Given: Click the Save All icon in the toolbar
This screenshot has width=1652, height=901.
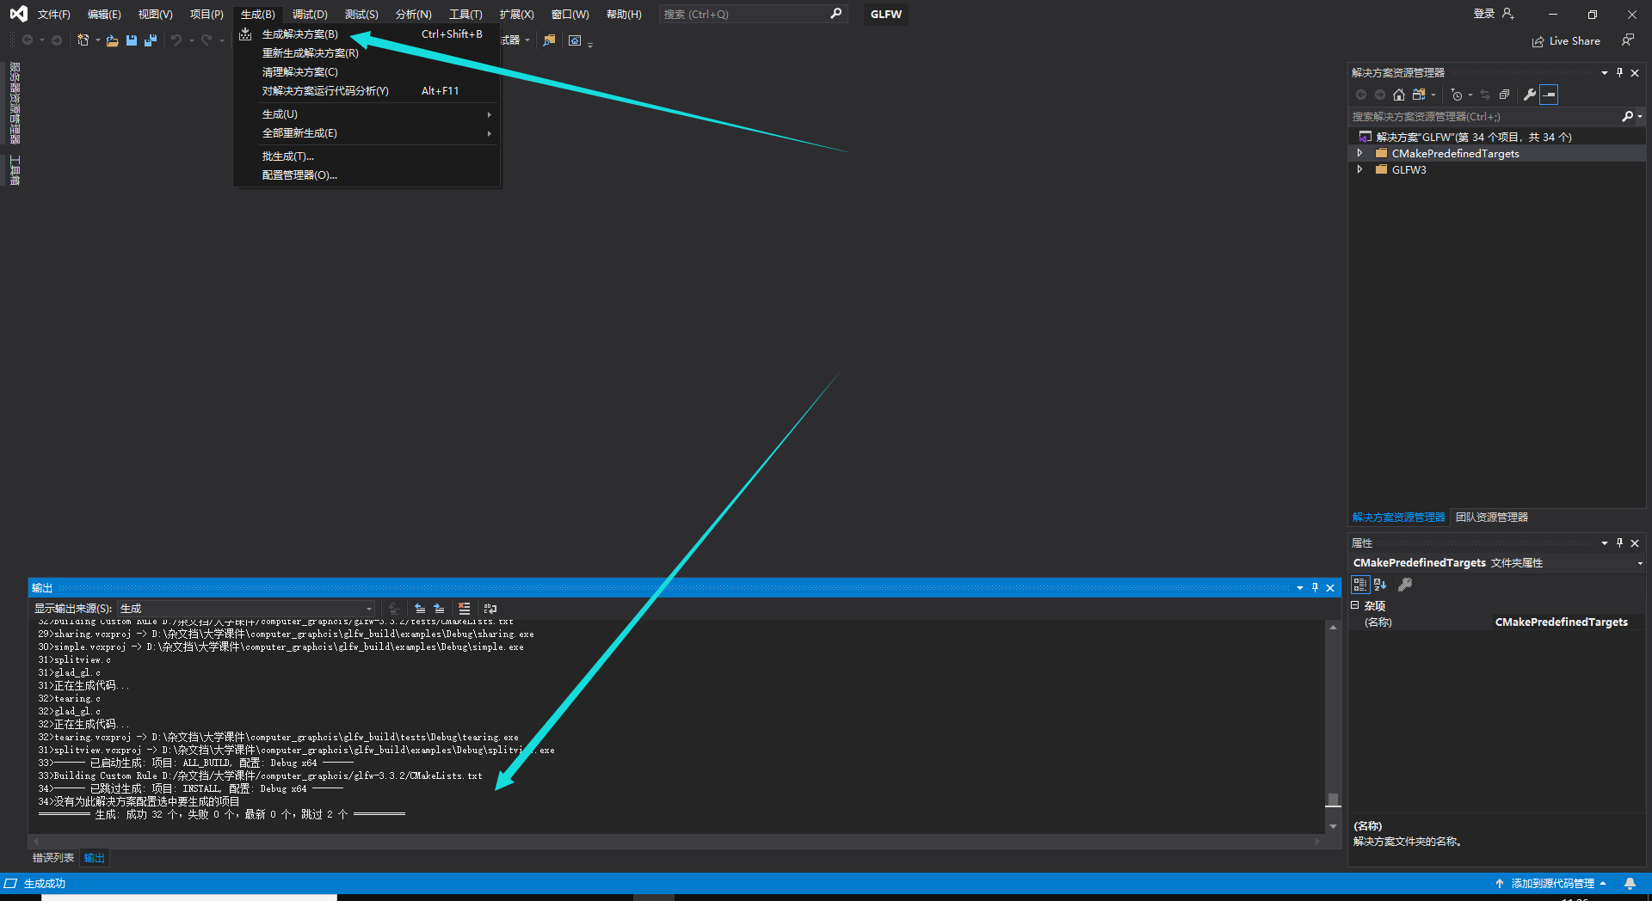Looking at the screenshot, I should [150, 40].
